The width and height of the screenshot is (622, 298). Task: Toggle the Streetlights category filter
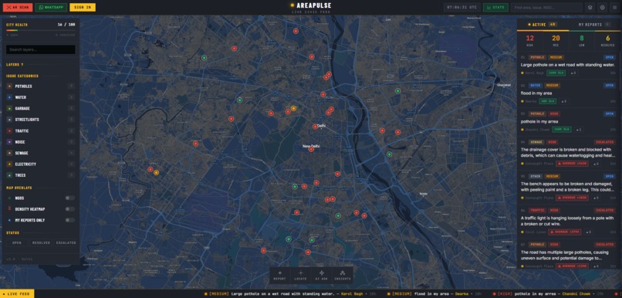click(x=40, y=120)
